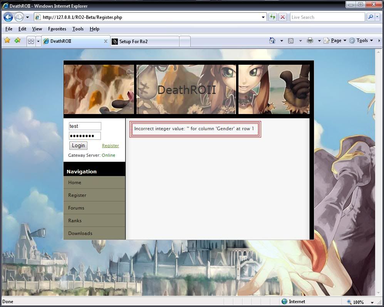Open the Register link beside Login
Viewport: 384px width, 307px height.
(x=111, y=146)
